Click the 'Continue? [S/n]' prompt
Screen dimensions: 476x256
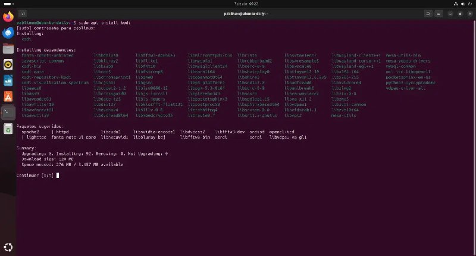pos(35,176)
